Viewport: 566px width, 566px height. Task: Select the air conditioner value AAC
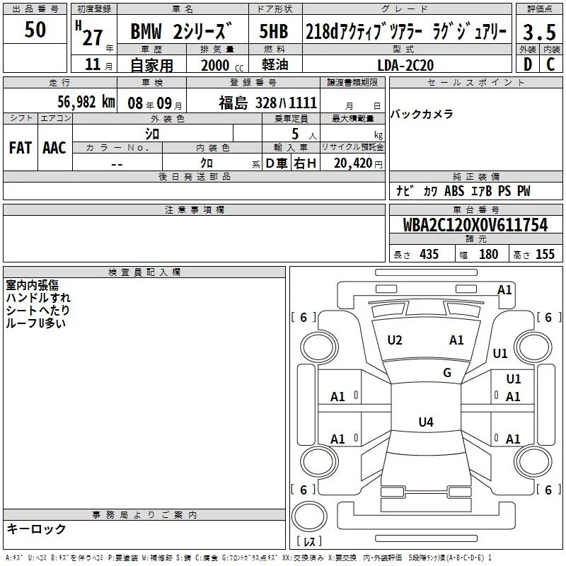coord(54,148)
